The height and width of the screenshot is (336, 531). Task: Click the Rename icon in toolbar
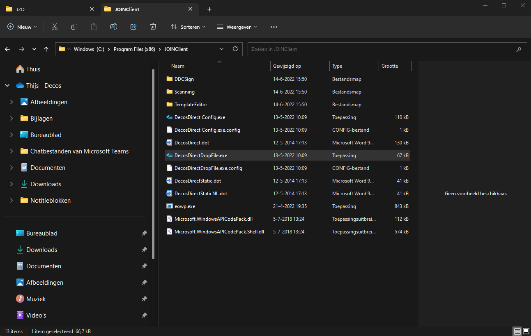point(114,27)
